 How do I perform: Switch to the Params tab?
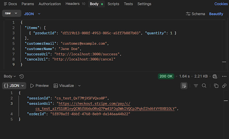coord(28,4)
